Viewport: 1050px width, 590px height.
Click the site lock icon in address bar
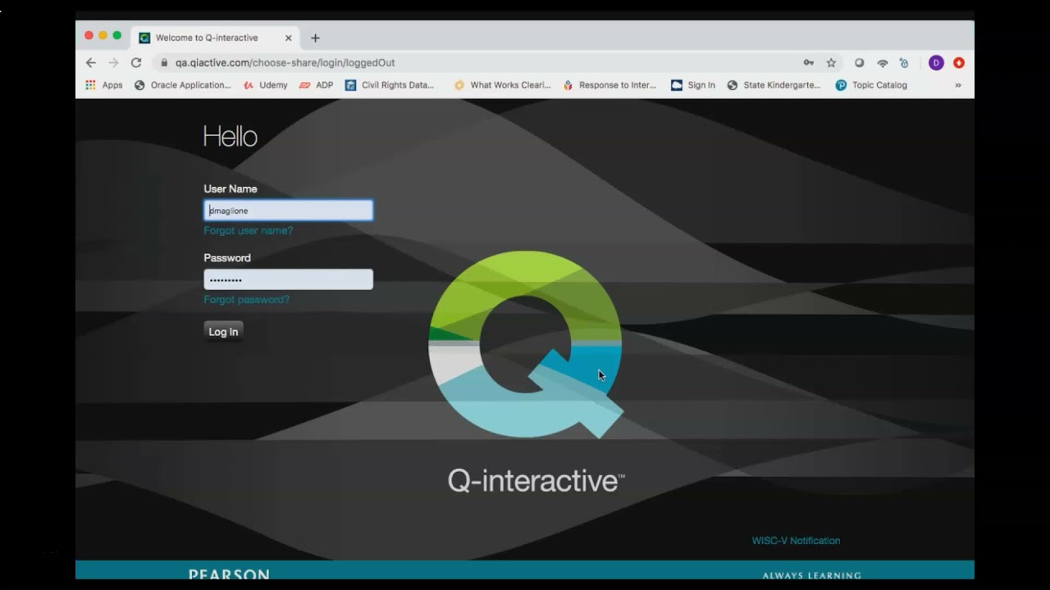coord(164,62)
